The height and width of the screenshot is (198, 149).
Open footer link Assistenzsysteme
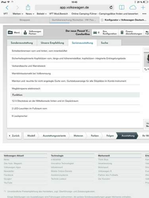coord(60,175)
